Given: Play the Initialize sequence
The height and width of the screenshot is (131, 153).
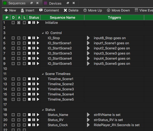Looking at the screenshot, I should (38, 23).
